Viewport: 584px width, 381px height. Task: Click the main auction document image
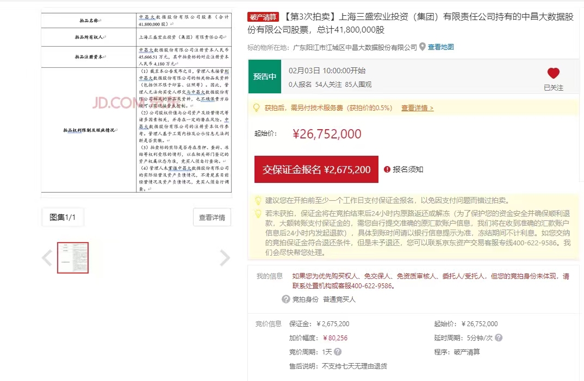pos(136,103)
